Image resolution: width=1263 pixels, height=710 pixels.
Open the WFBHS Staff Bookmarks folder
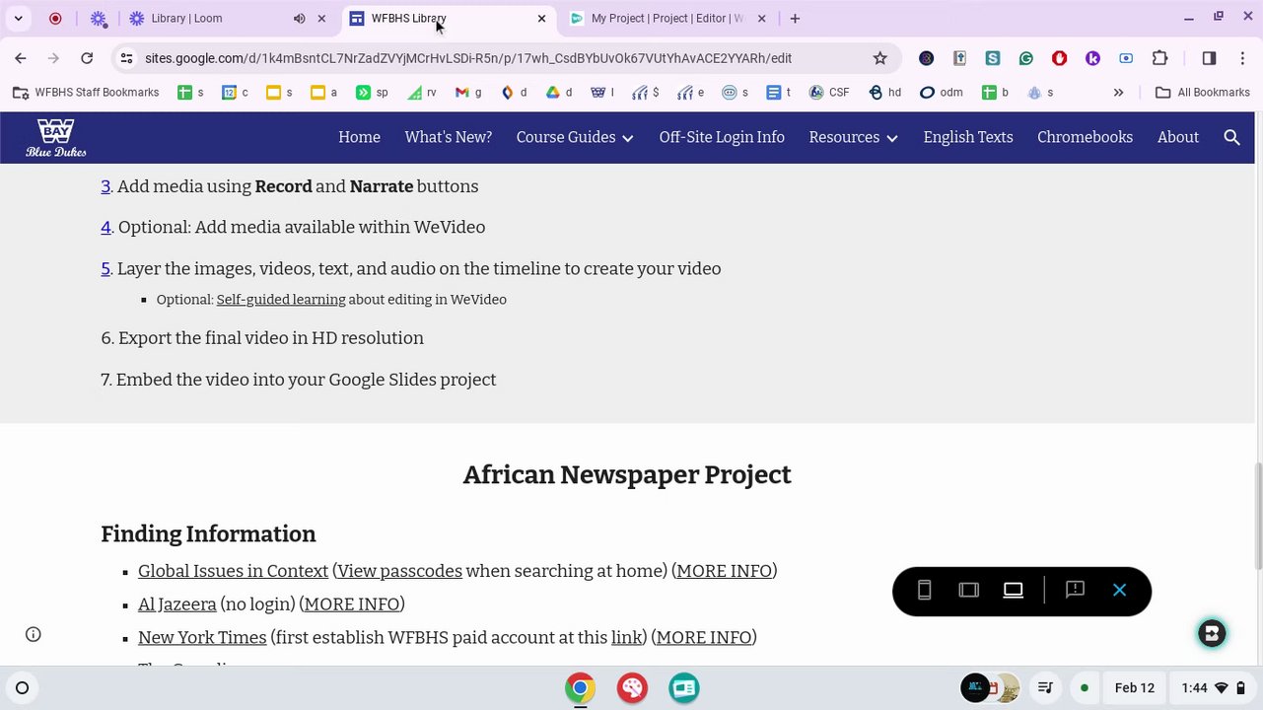point(86,93)
